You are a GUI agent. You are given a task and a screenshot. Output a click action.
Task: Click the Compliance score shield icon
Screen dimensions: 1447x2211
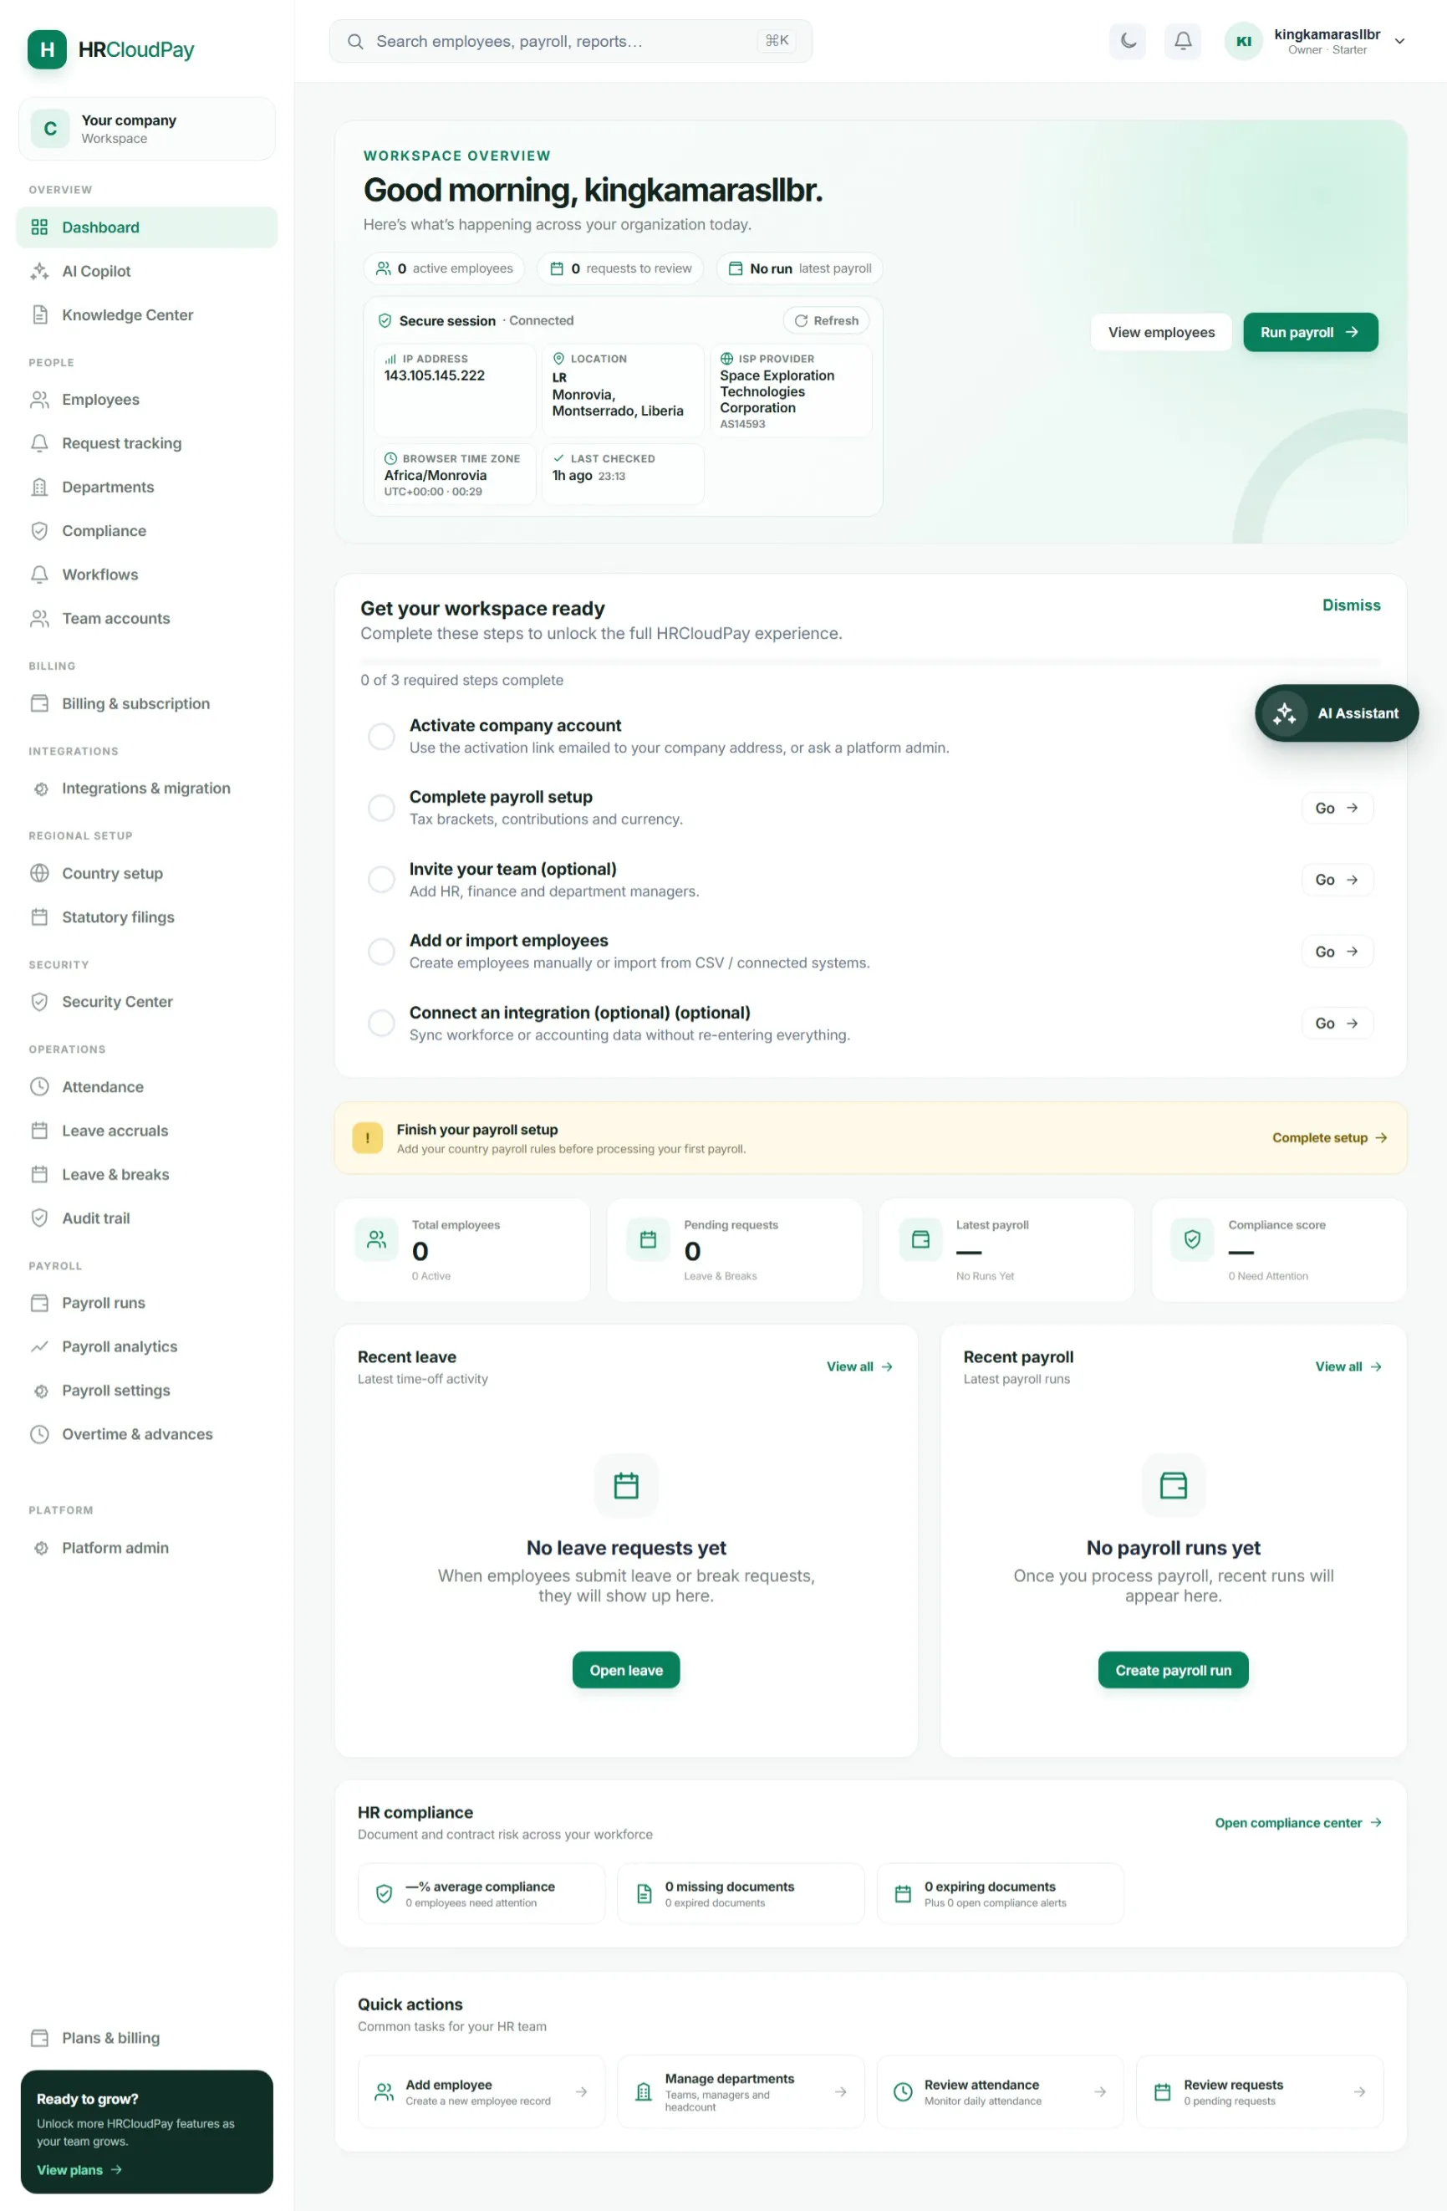1193,1239
